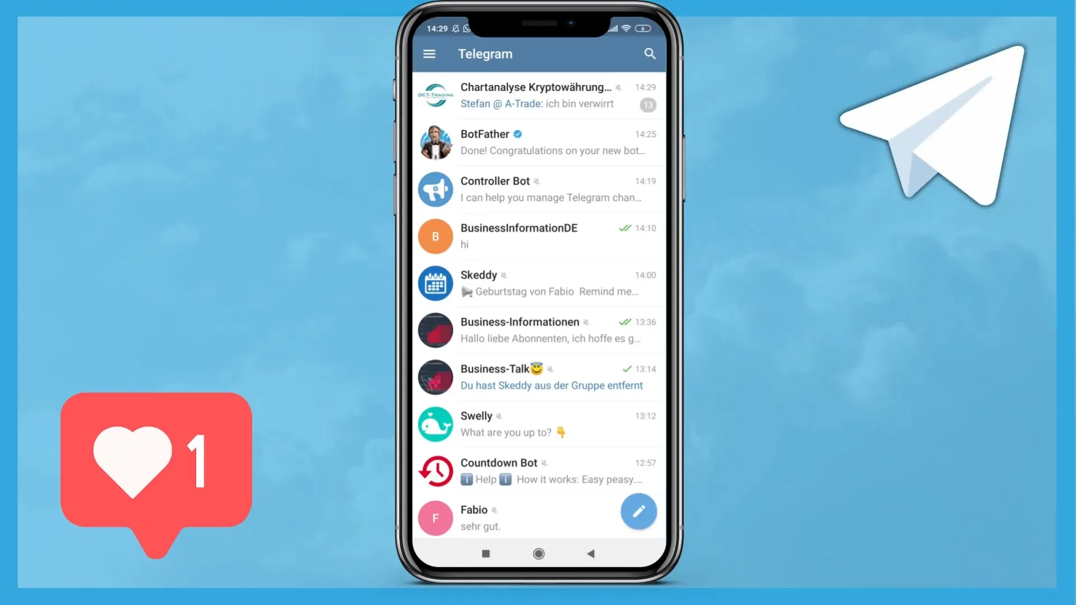1076x605 pixels.
Task: Open the Countdown Bot chat
Action: click(538, 471)
